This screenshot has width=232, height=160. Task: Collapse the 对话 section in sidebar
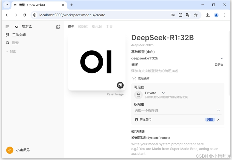[7, 51]
